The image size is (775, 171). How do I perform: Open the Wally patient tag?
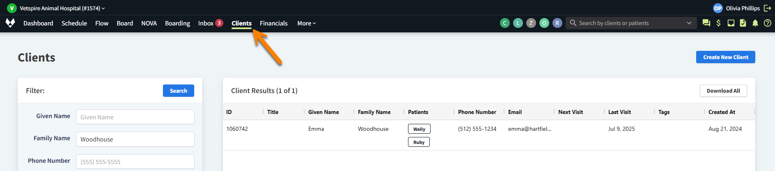click(x=419, y=129)
